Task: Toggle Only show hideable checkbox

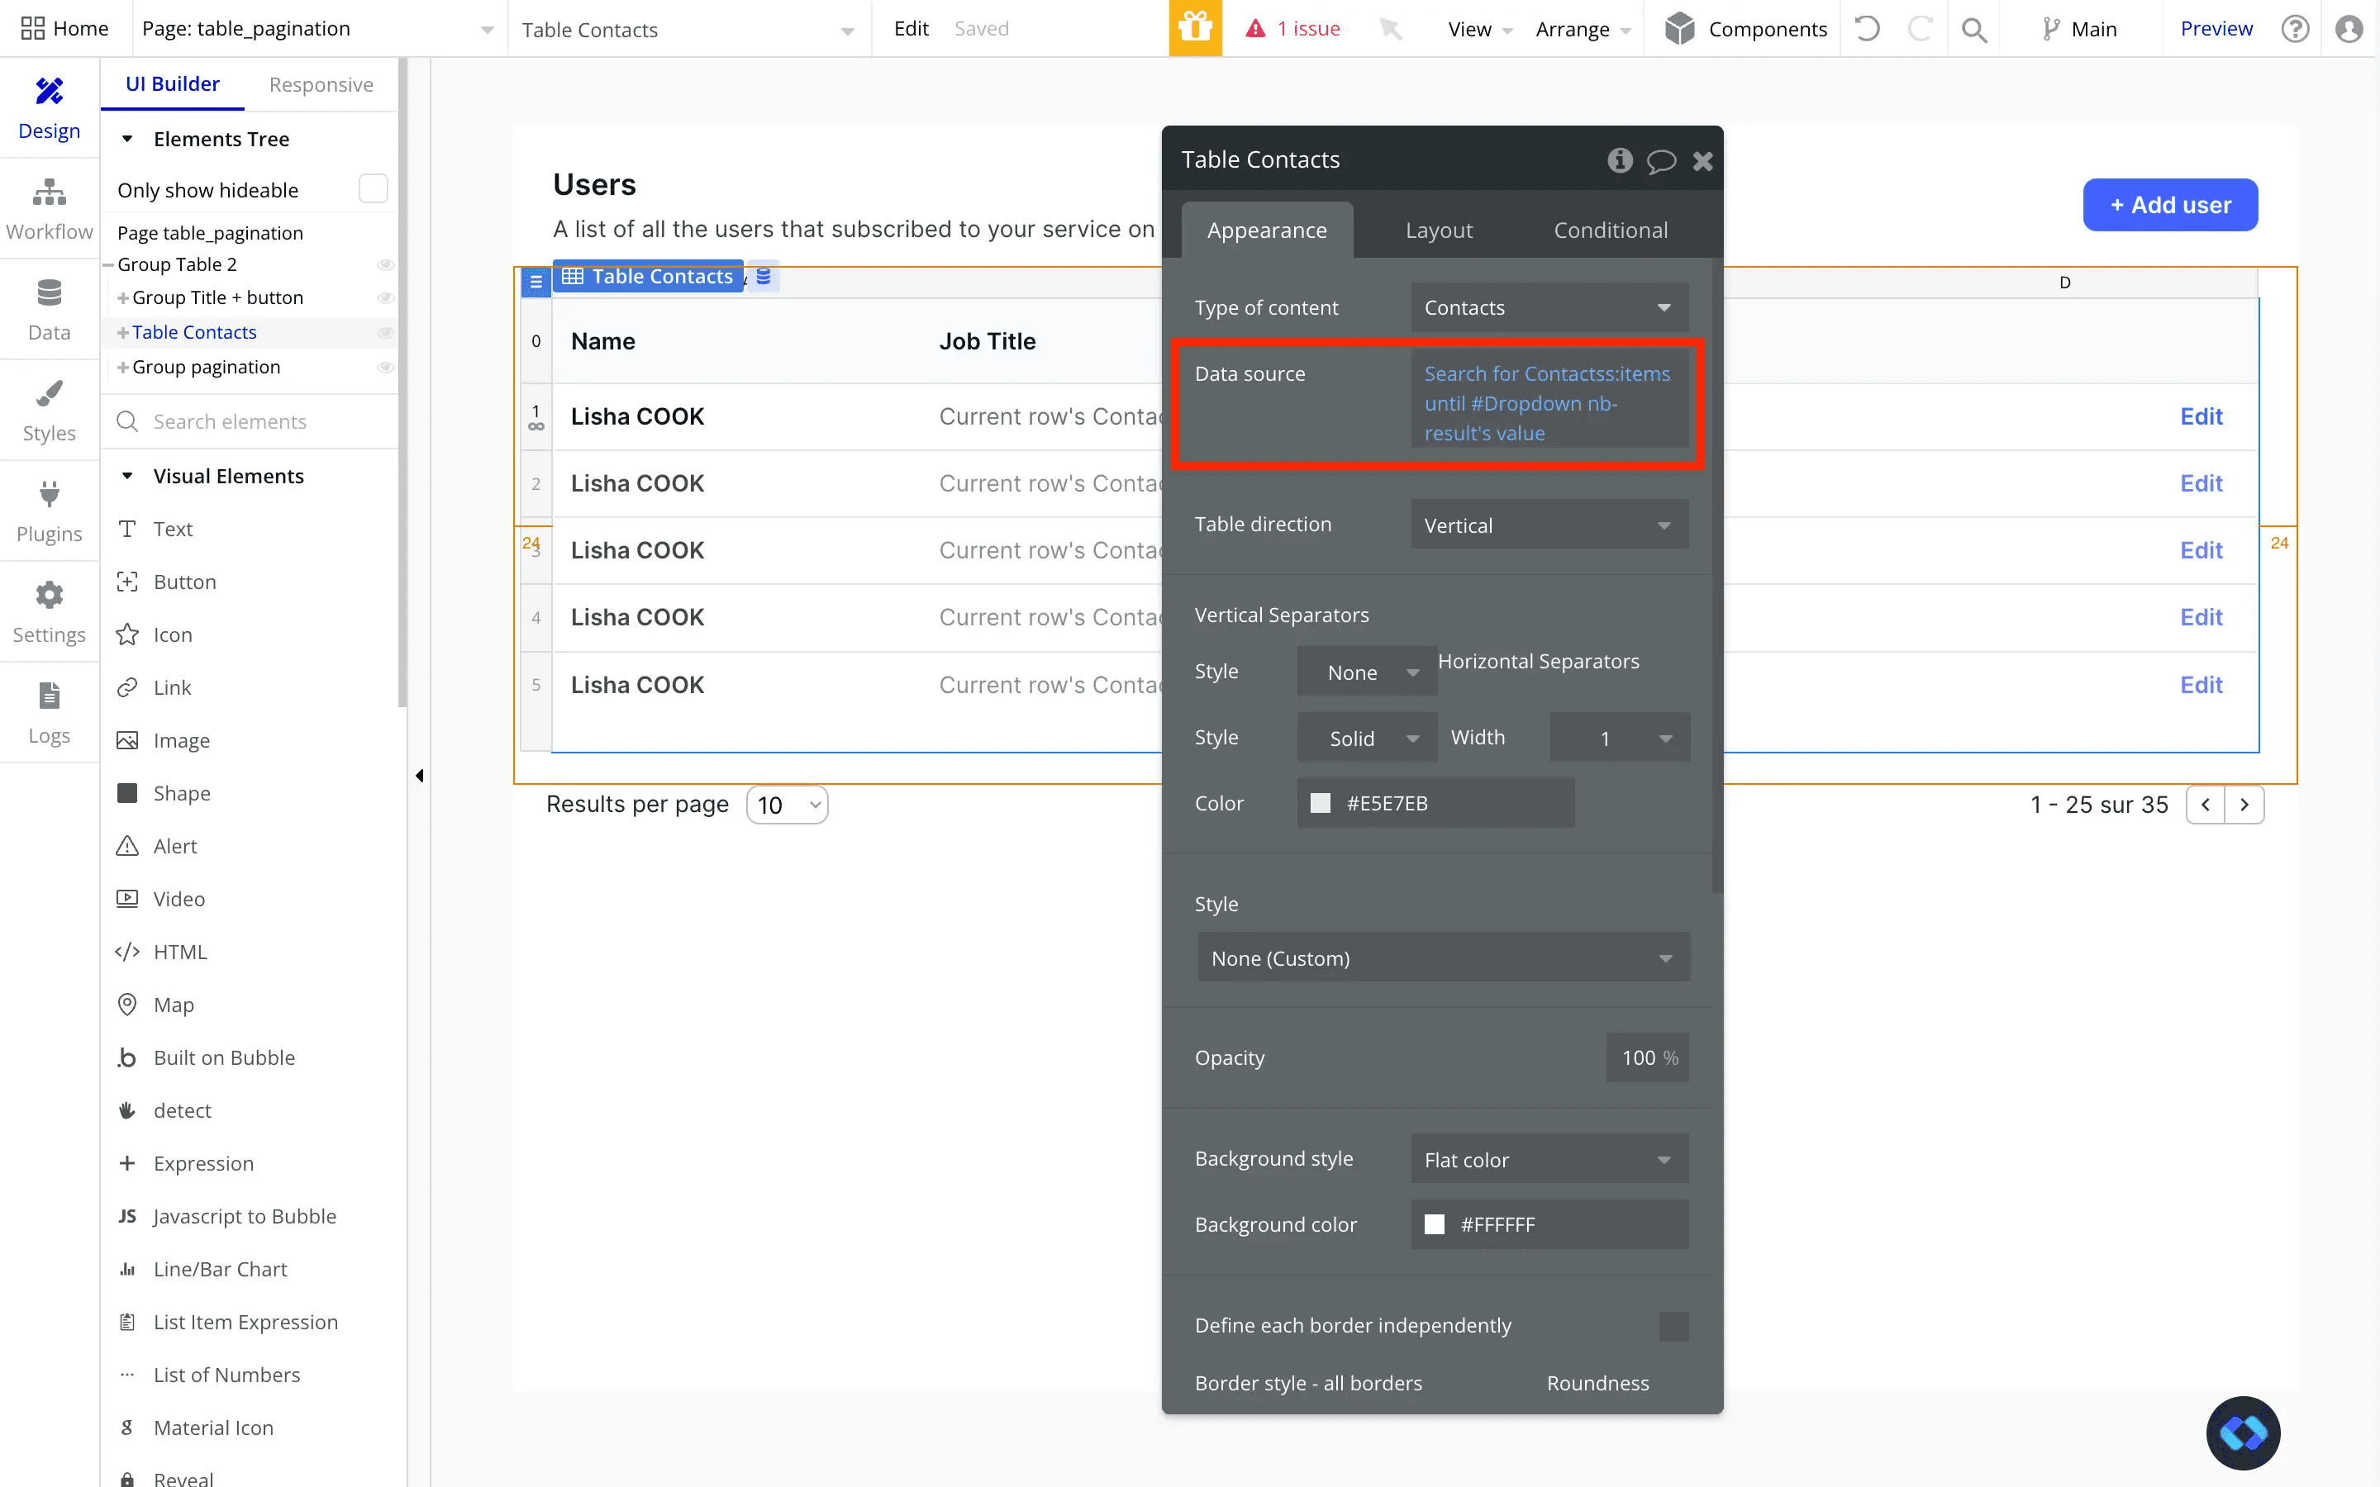Action: pyautogui.click(x=373, y=189)
